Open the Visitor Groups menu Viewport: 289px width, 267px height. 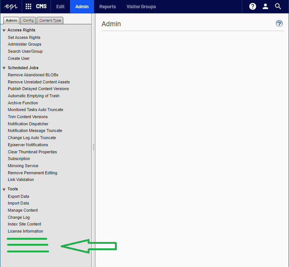pyautogui.click(x=141, y=6)
